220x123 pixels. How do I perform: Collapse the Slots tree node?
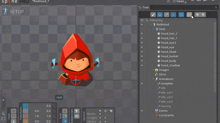tap(153, 29)
